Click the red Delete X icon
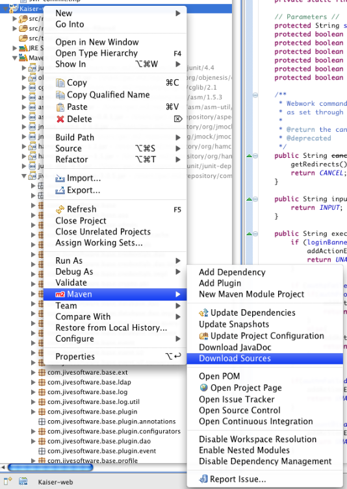 pyautogui.click(x=60, y=119)
